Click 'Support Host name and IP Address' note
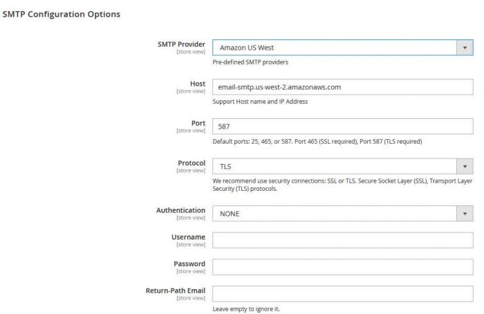This screenshot has width=484, height=314. click(260, 102)
